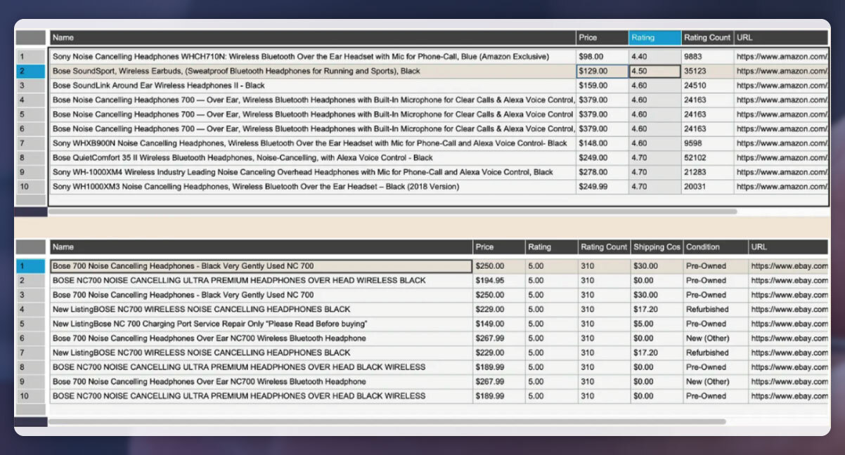Click Shipping Cos header in eBay table

point(657,247)
